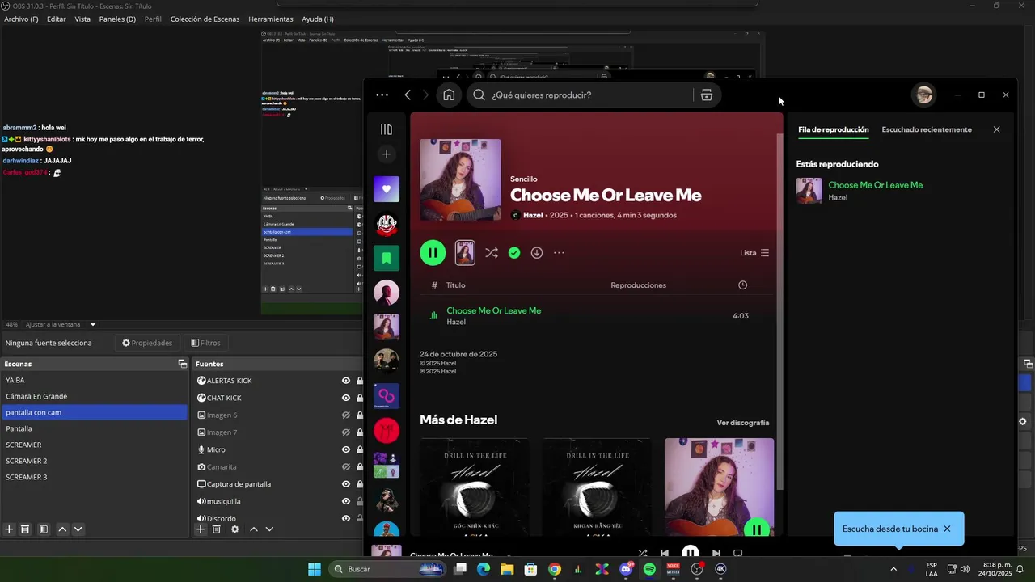
Task: Open more options dots below album header
Action: 559,253
